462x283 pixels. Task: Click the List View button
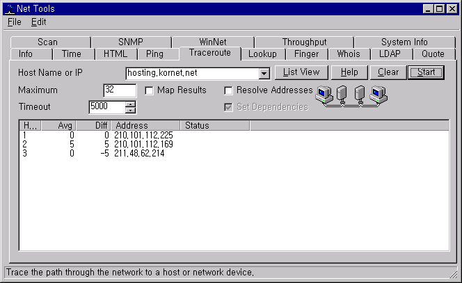point(301,72)
